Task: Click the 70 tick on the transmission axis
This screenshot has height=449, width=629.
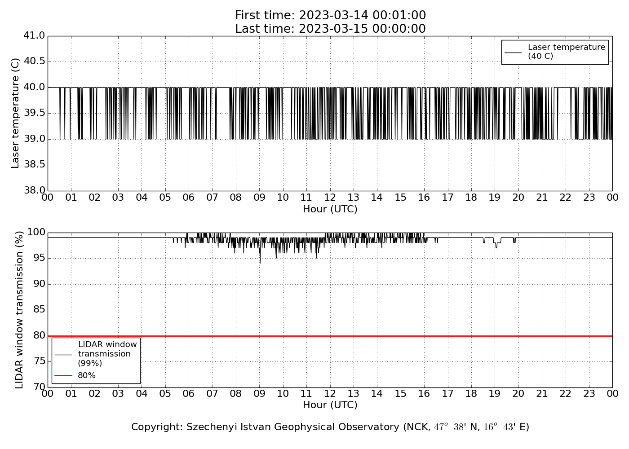Action: pyautogui.click(x=40, y=387)
